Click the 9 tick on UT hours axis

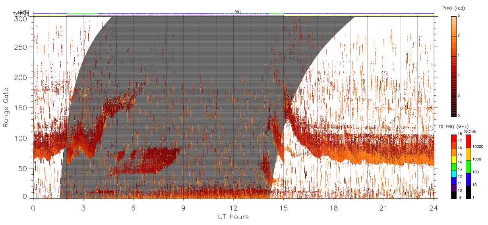click(183, 208)
